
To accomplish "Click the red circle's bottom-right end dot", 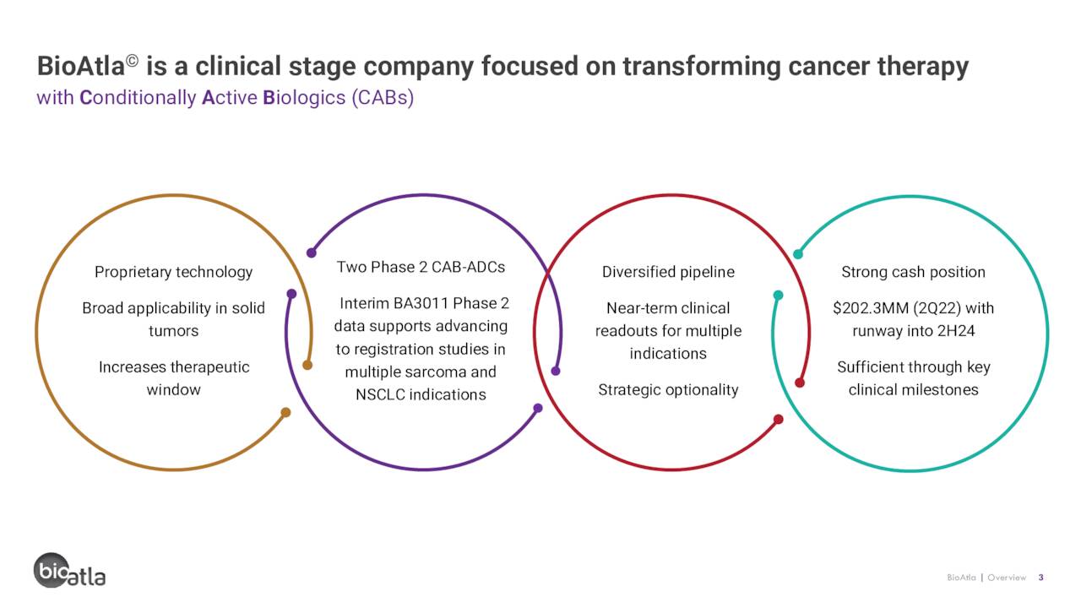I will 779,419.
